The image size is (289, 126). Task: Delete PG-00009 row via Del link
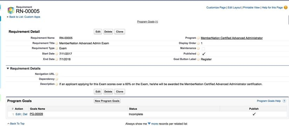[25, 114]
